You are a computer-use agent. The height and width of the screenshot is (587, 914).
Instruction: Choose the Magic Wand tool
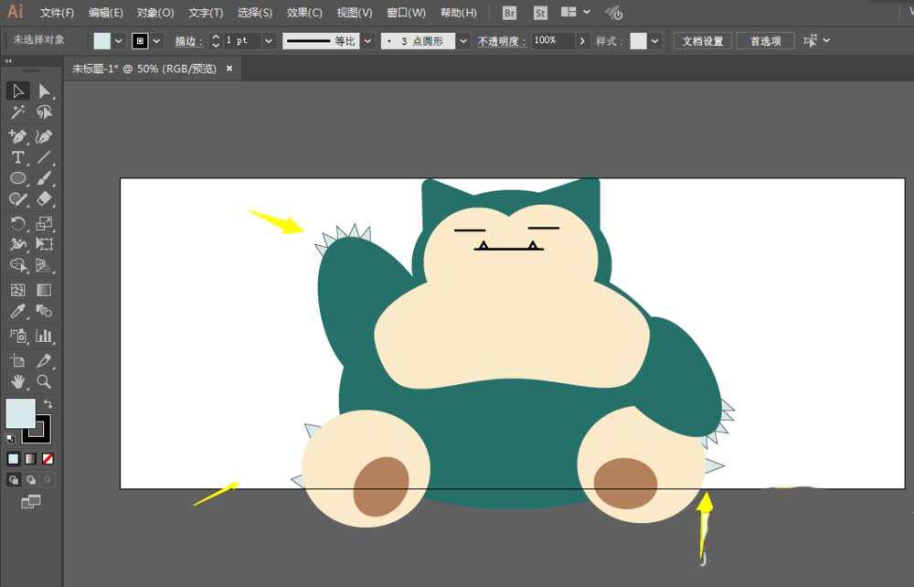[18, 112]
